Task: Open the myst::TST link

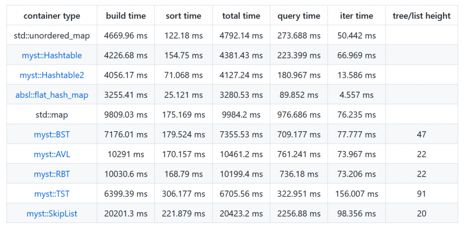Action: tap(52, 194)
